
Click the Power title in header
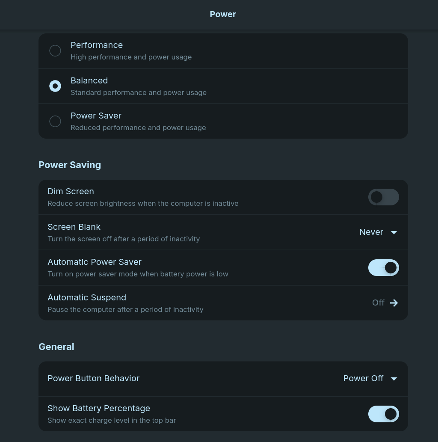pos(223,14)
